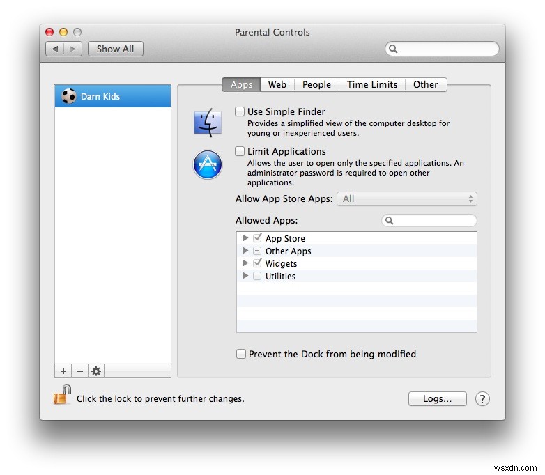
Task: Go back with the left arrow
Action: (x=55, y=49)
